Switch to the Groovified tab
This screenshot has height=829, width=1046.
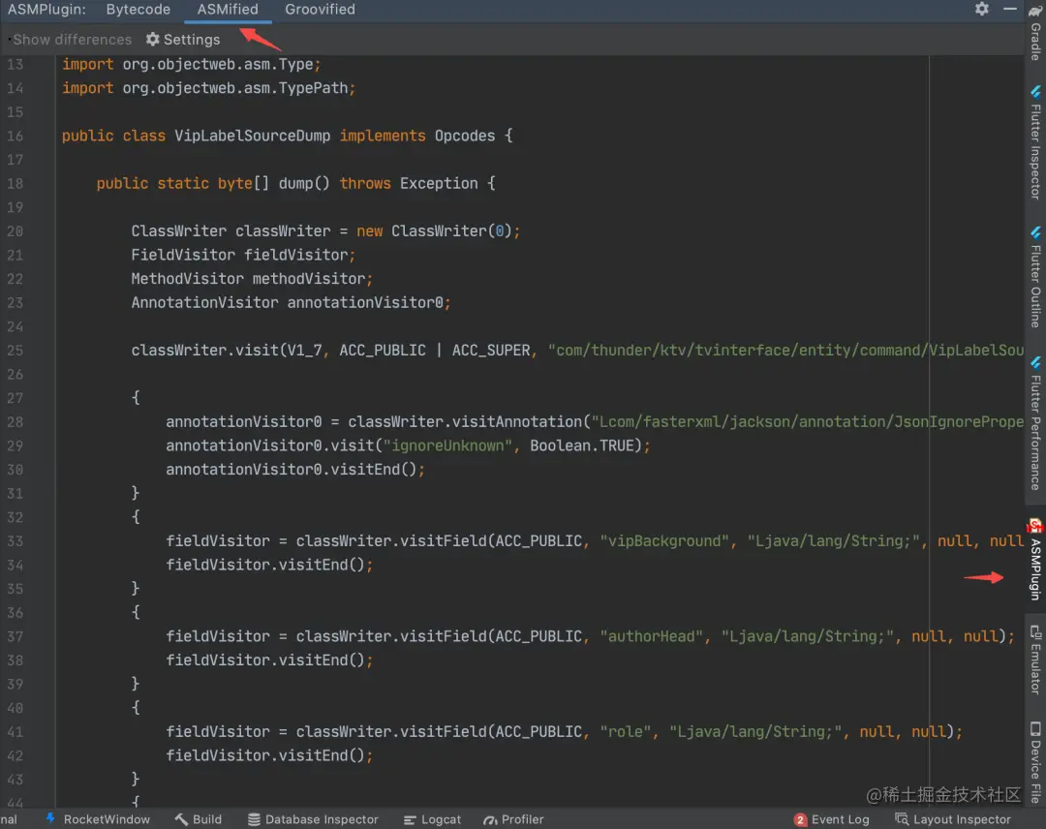321,10
